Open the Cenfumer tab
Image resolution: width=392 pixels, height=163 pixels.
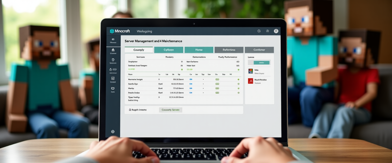[x=259, y=50]
